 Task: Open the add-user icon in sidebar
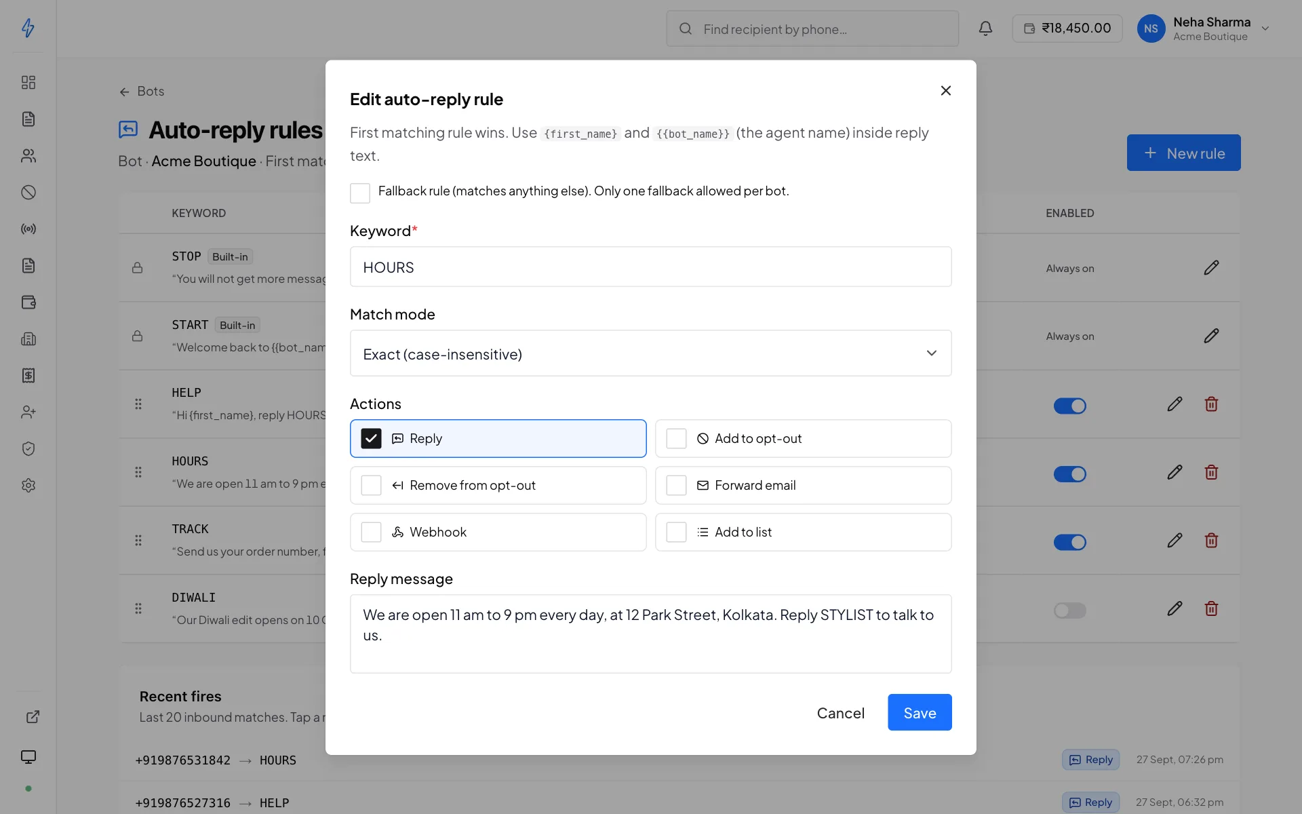tap(28, 412)
